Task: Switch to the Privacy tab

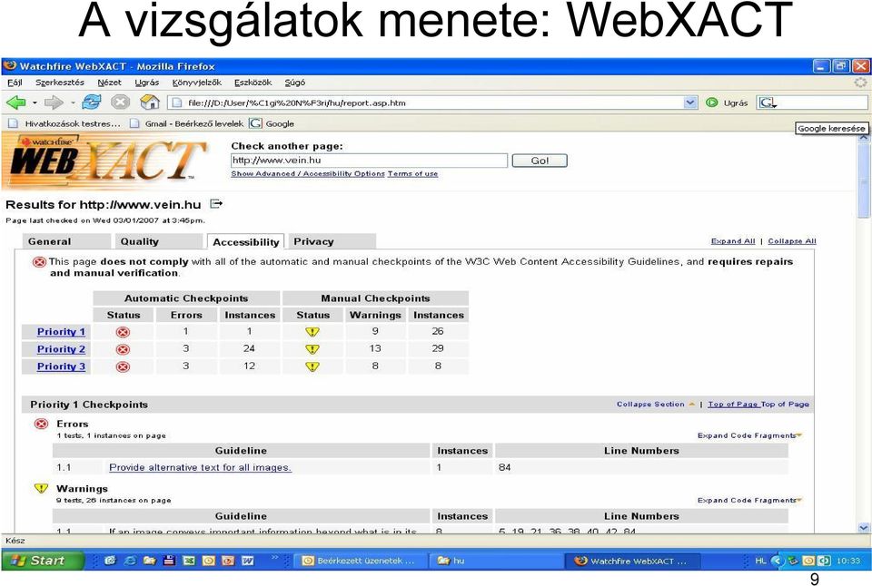Action: click(x=332, y=241)
